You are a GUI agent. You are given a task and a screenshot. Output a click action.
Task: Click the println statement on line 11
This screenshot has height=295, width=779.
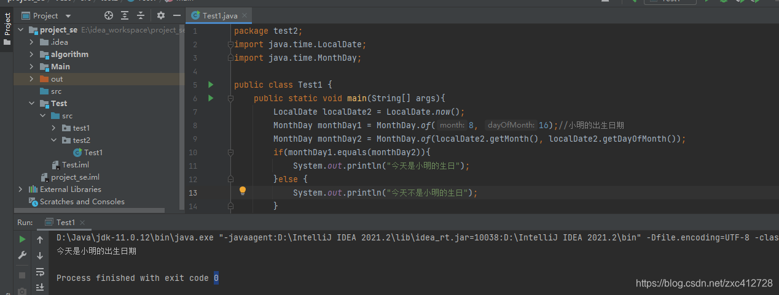pyautogui.click(x=382, y=166)
